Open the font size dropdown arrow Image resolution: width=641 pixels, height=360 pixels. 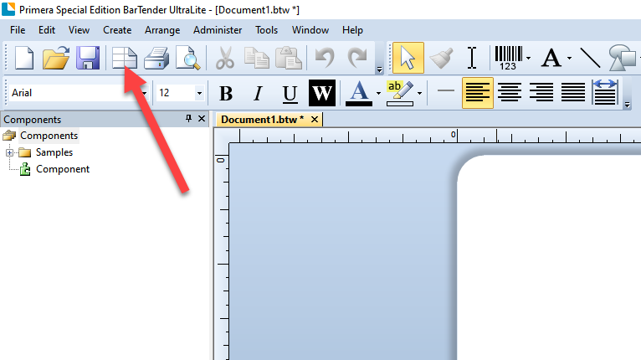coord(199,93)
